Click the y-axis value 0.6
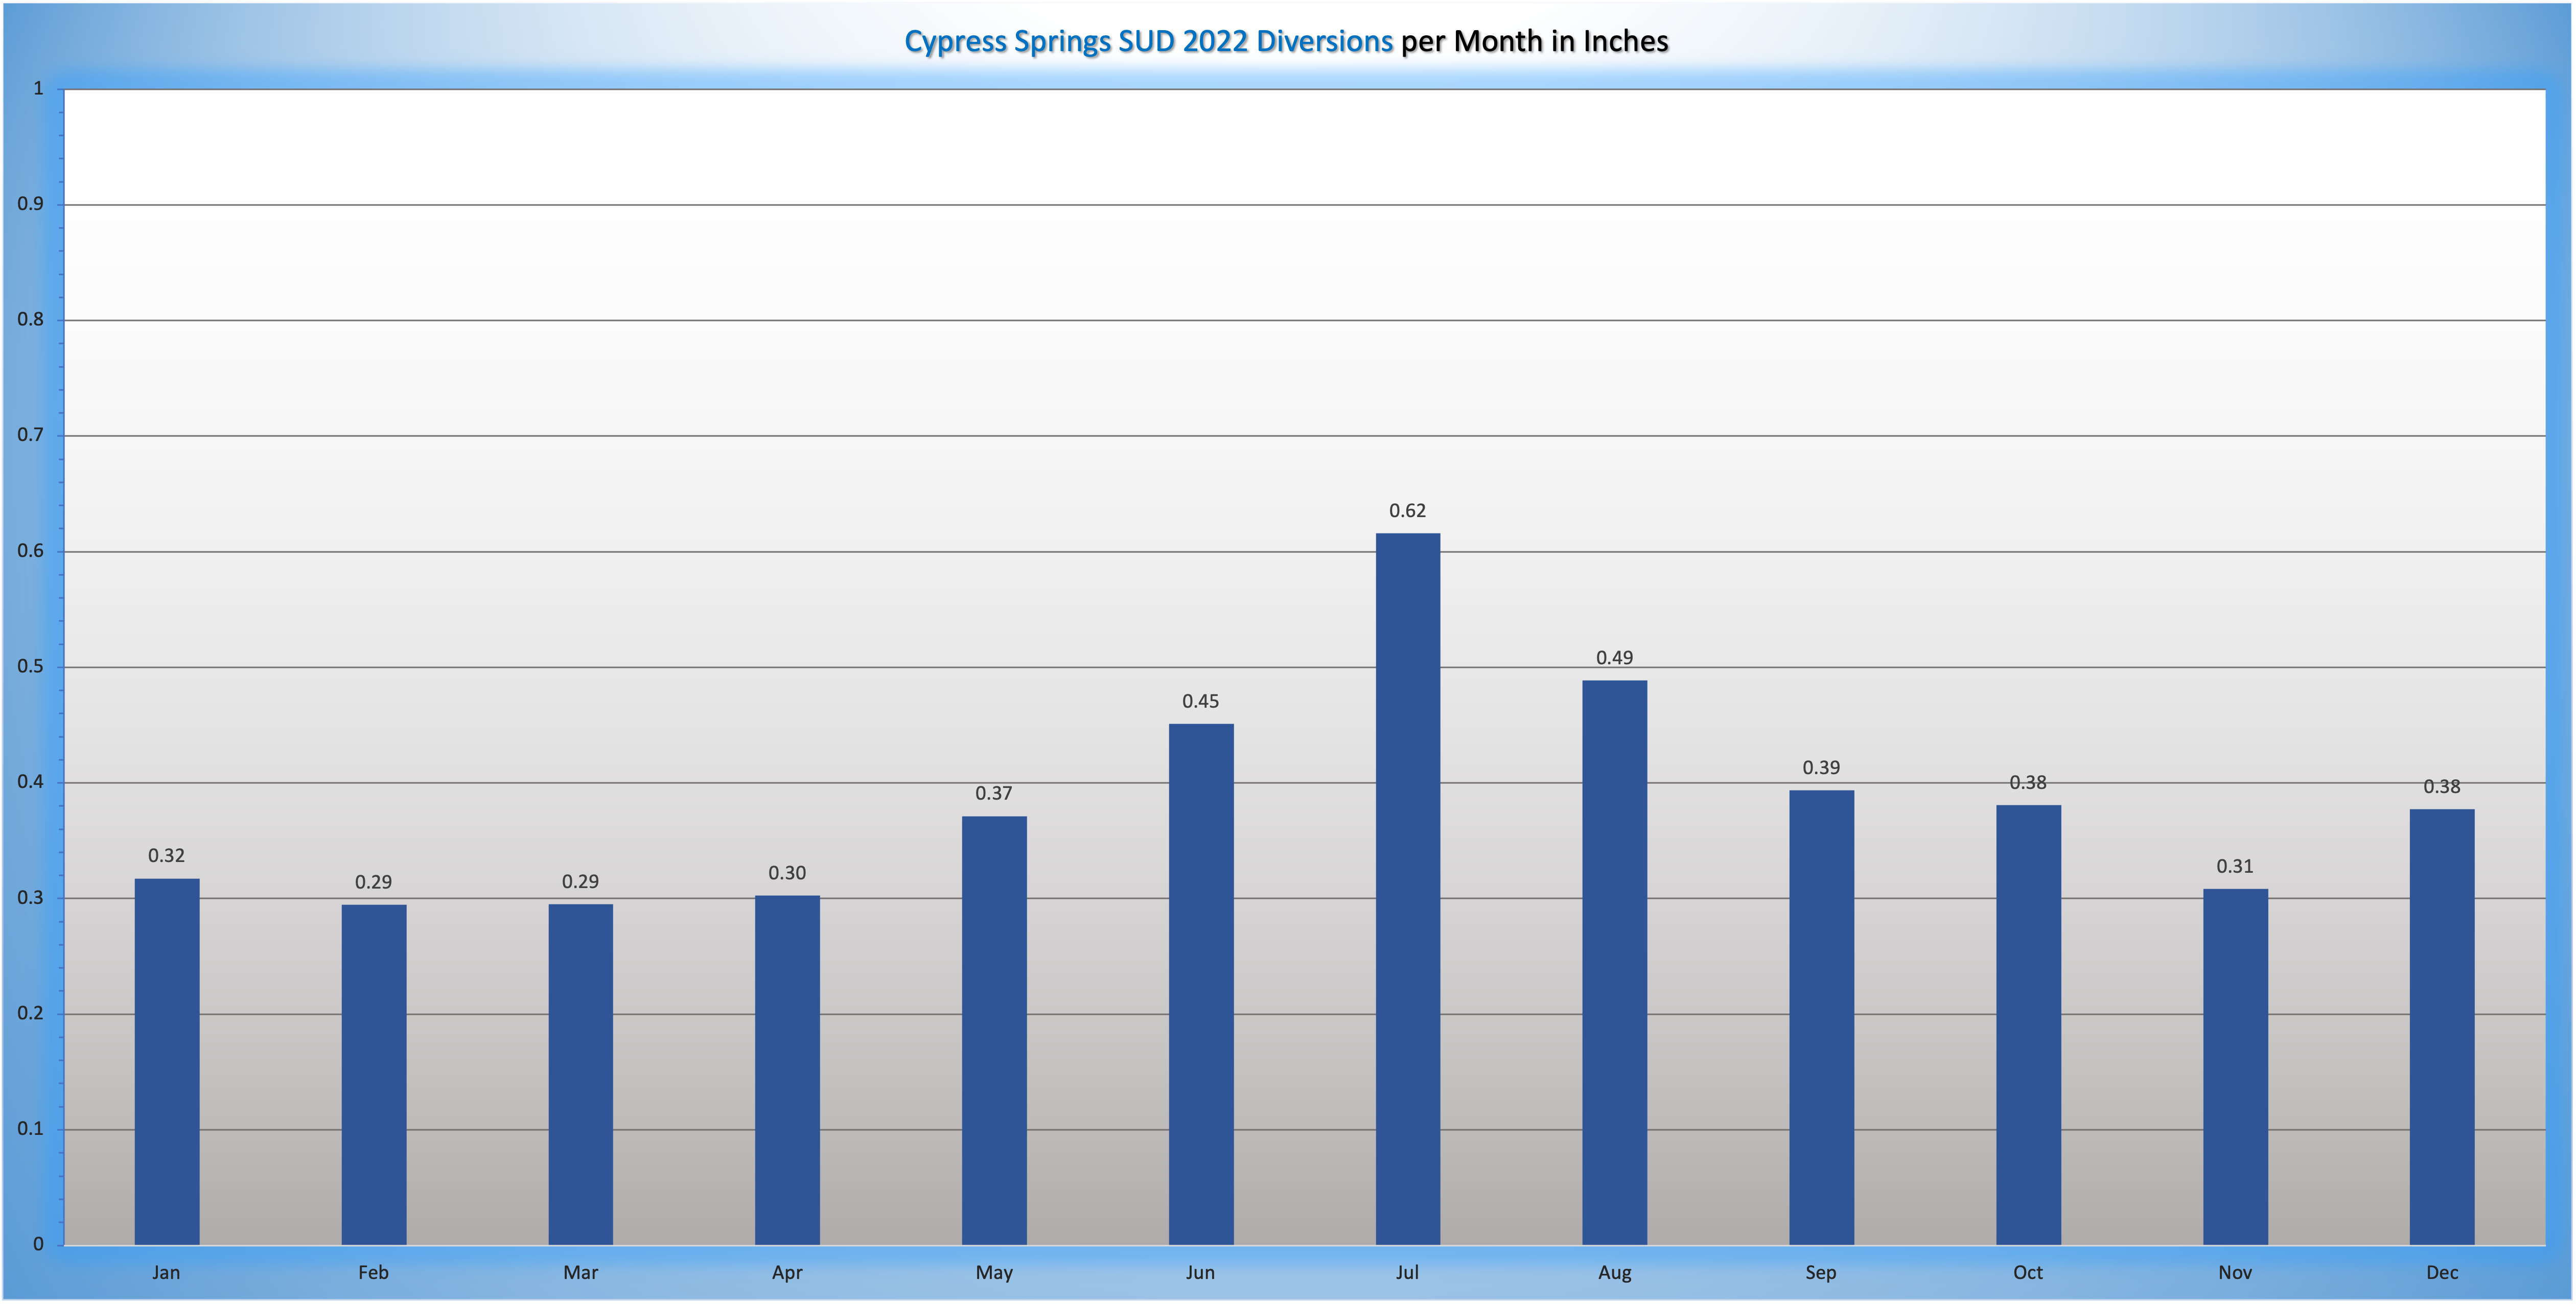Screen dimensions: 2576x1304 coord(31,551)
